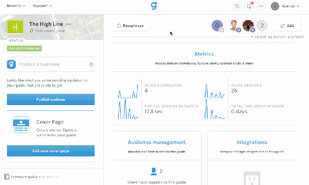Click the logged-in users count 2
The width and height of the screenshot is (309, 185).
tap(161, 171)
